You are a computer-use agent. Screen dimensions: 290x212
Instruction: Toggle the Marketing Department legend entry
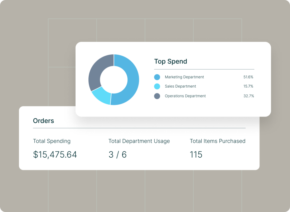pos(184,77)
